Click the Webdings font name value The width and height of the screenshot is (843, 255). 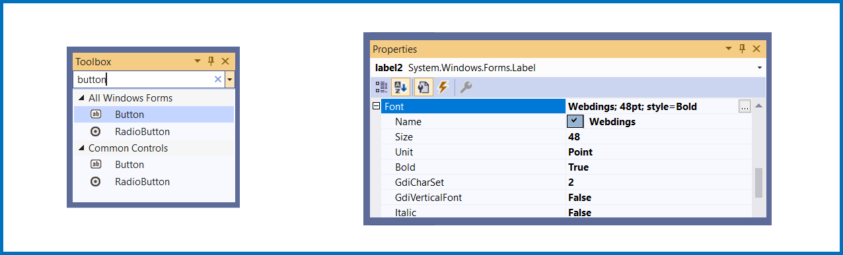coord(612,122)
